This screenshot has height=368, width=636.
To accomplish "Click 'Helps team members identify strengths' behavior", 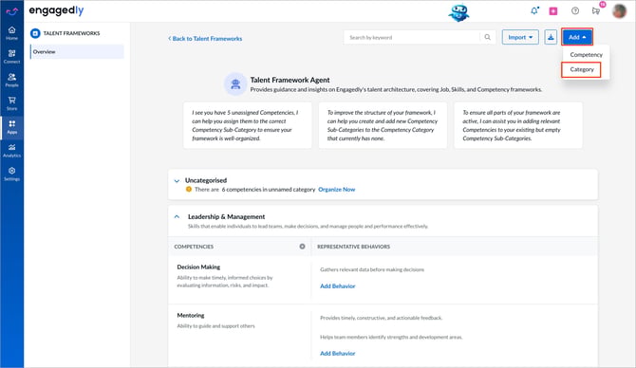I will (391, 337).
